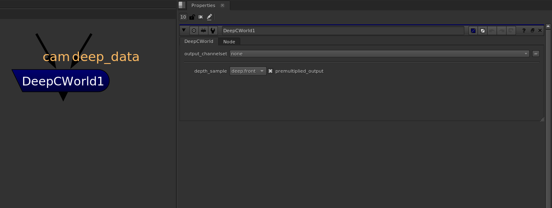Open the output_channelset dropdown
The width and height of the screenshot is (552, 208).
(379, 54)
